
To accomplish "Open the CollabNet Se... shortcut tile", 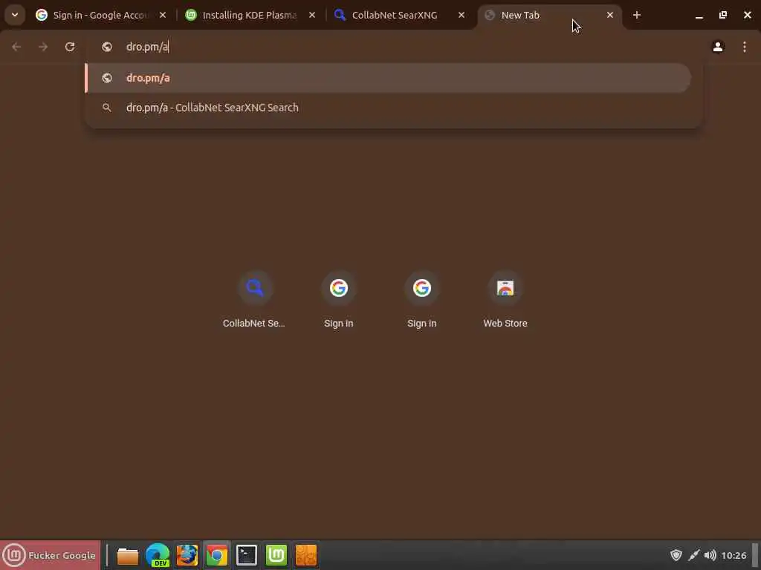I will coord(254,299).
